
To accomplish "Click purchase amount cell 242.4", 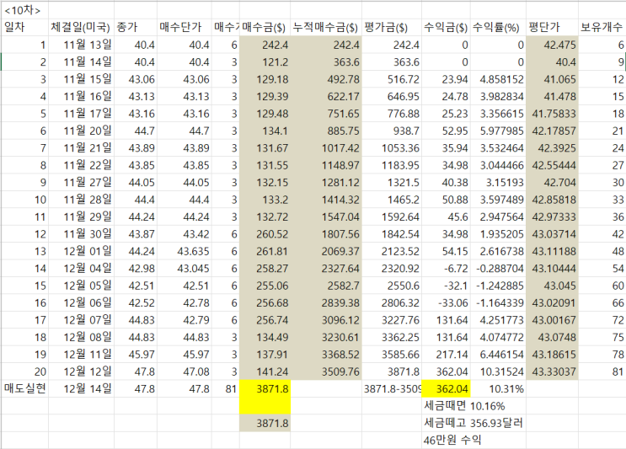I will [265, 45].
